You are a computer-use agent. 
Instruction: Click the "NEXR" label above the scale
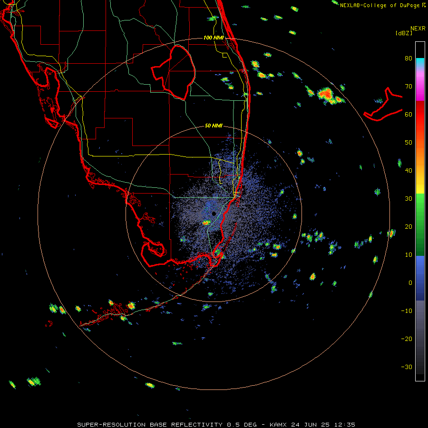pyautogui.click(x=418, y=29)
